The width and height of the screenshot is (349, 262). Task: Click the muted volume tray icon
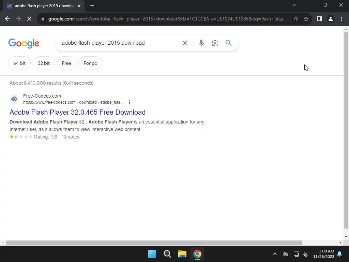305,254
